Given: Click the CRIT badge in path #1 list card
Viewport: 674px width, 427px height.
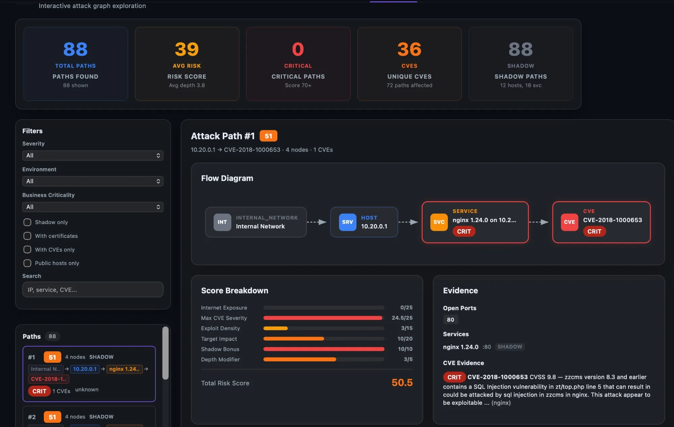Looking at the screenshot, I should tap(39, 391).
